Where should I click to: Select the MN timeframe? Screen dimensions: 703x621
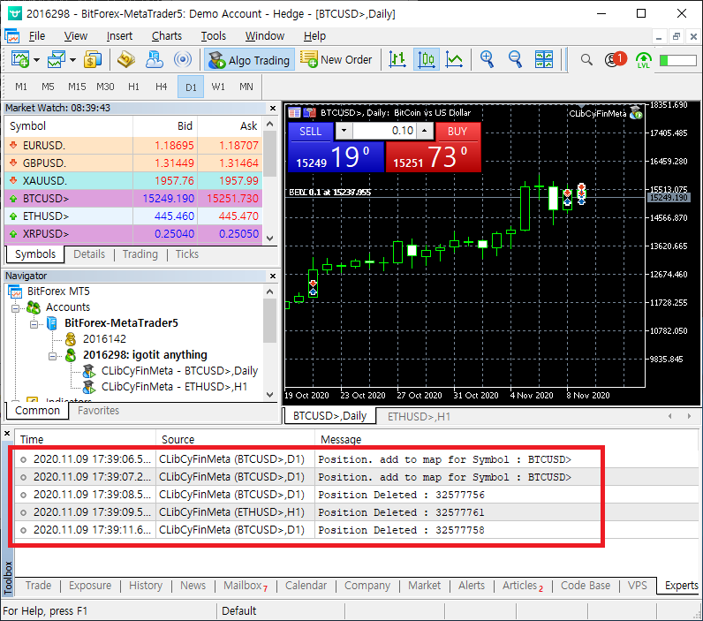[246, 87]
